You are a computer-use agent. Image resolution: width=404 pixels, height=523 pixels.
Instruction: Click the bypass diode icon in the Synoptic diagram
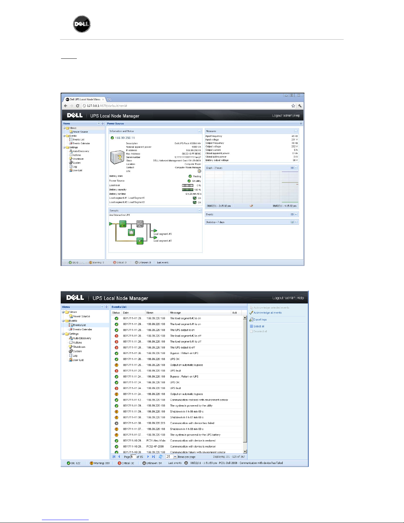coord(140,241)
